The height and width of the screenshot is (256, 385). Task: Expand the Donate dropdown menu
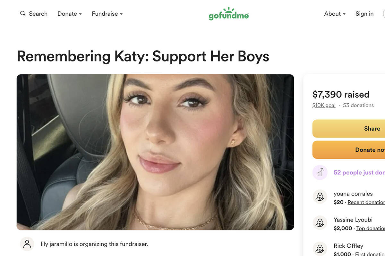pyautogui.click(x=70, y=14)
